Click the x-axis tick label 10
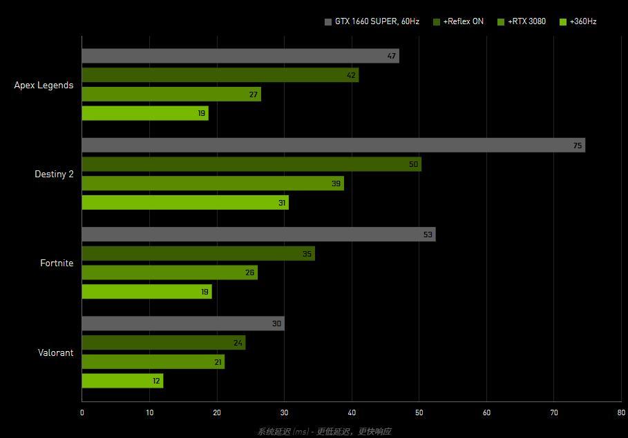Screen dimensions: 628x438 [x=149, y=412]
